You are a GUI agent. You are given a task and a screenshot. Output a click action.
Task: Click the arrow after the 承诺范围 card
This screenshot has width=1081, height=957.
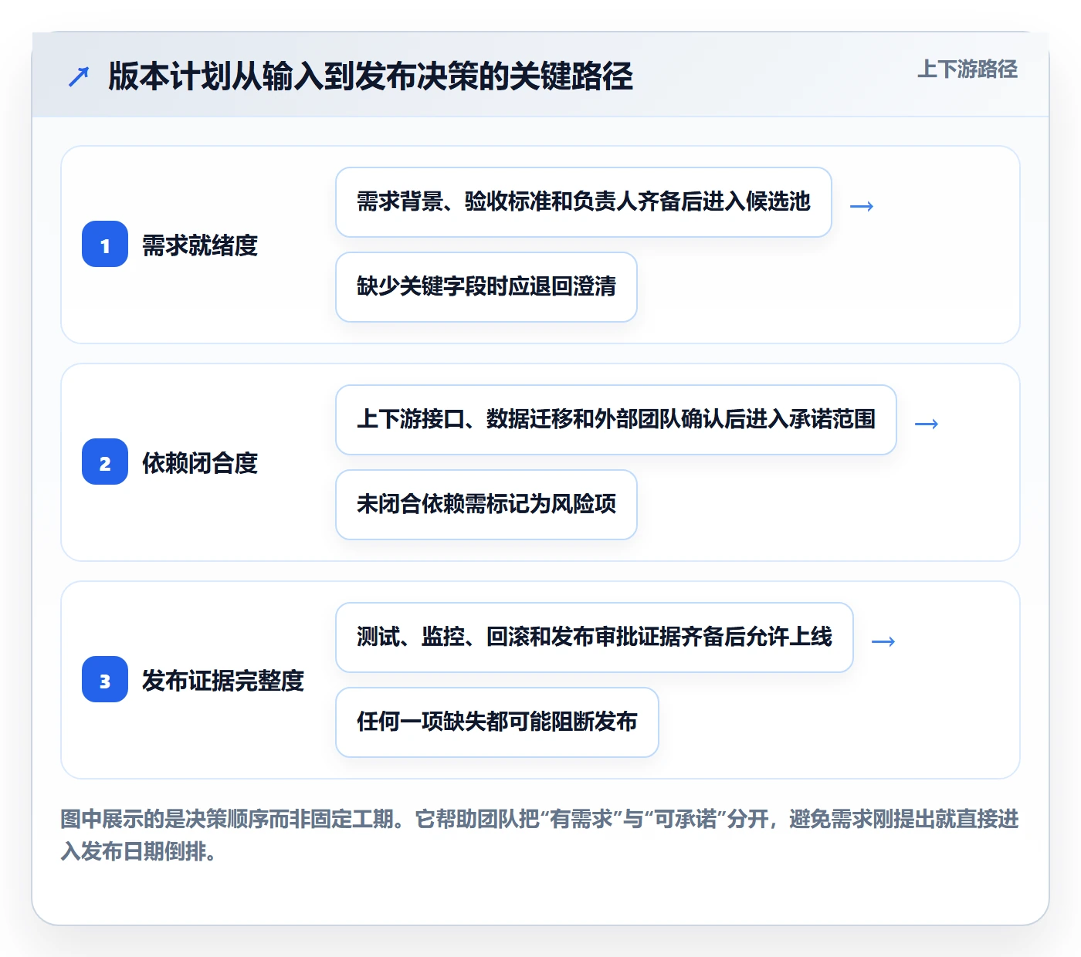coord(927,424)
